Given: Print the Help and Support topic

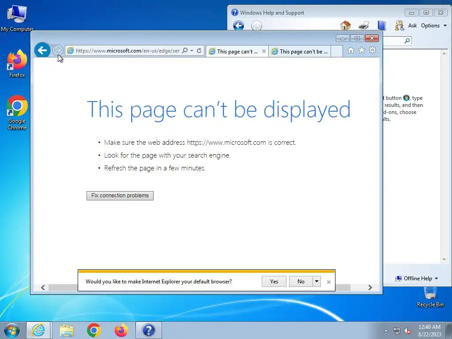Looking at the screenshot, I should (x=364, y=25).
